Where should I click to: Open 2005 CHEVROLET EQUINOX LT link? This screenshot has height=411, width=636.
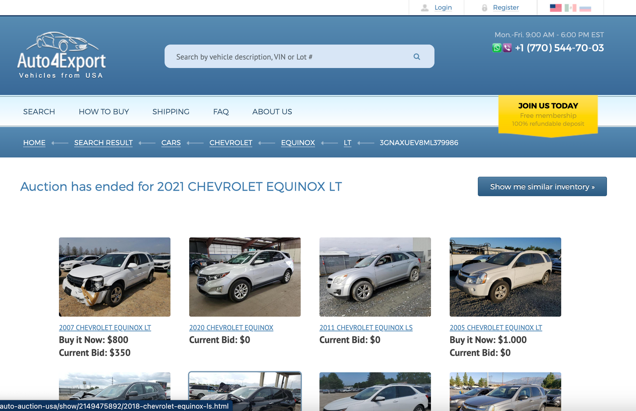pos(496,328)
